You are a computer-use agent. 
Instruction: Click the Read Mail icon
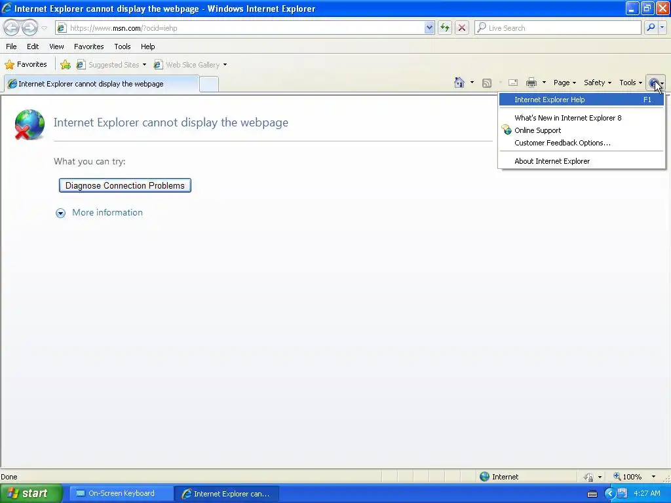click(512, 83)
